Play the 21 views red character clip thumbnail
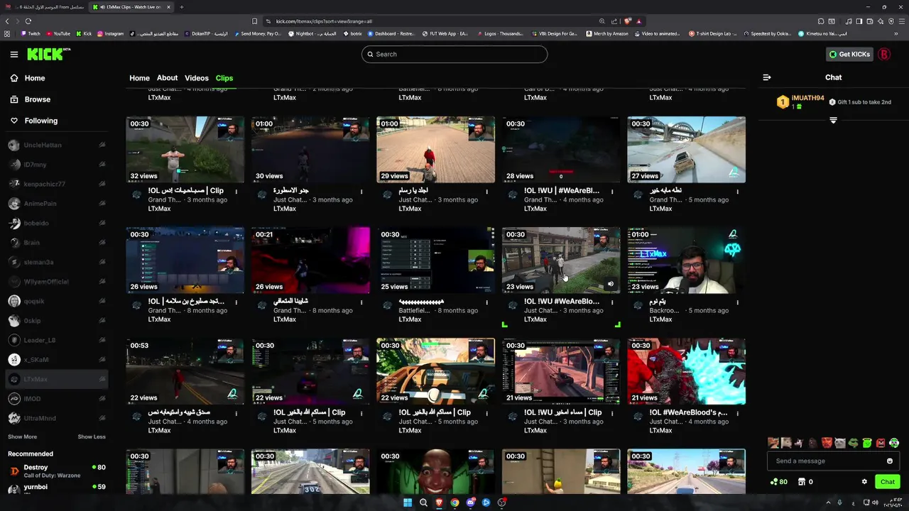The image size is (909, 511). pyautogui.click(x=686, y=371)
